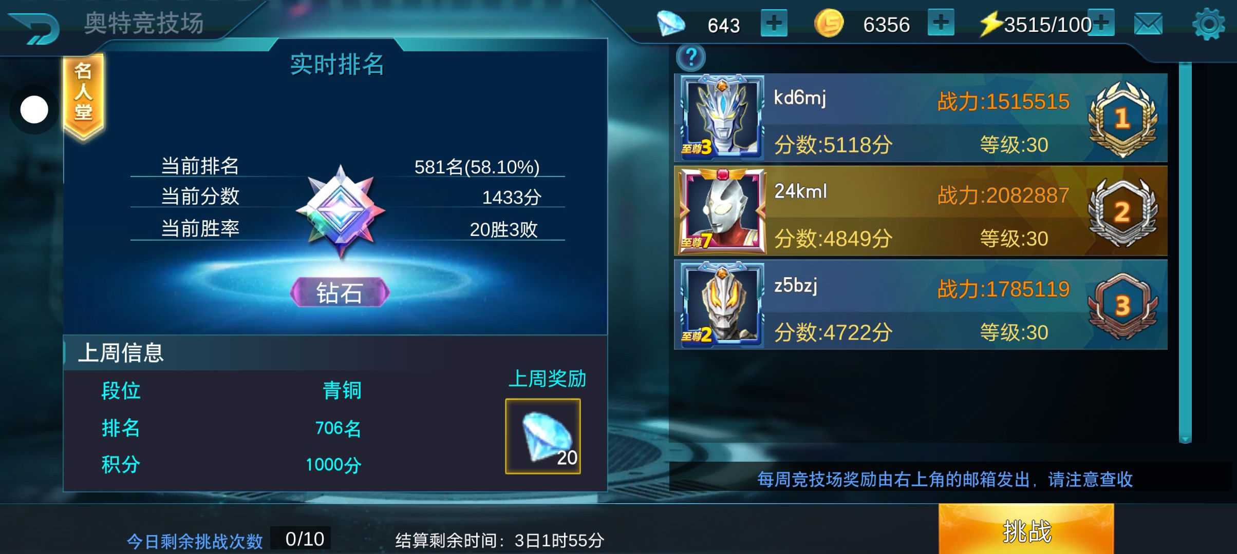This screenshot has width=1237, height=554.
Task: Open the settings gear icon
Action: (x=1208, y=24)
